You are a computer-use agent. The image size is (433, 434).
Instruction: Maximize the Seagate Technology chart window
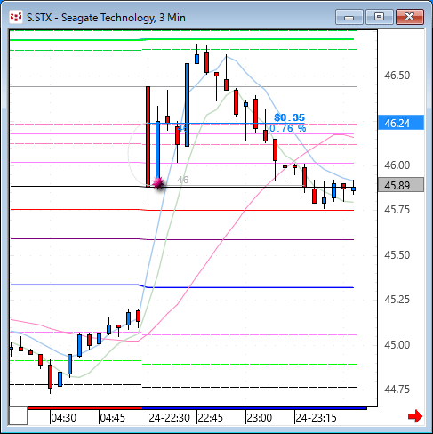coord(379,17)
